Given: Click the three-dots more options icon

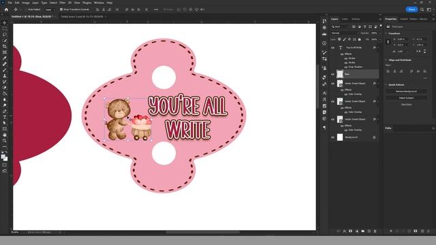Looking at the screenshot, I should coord(156,10).
